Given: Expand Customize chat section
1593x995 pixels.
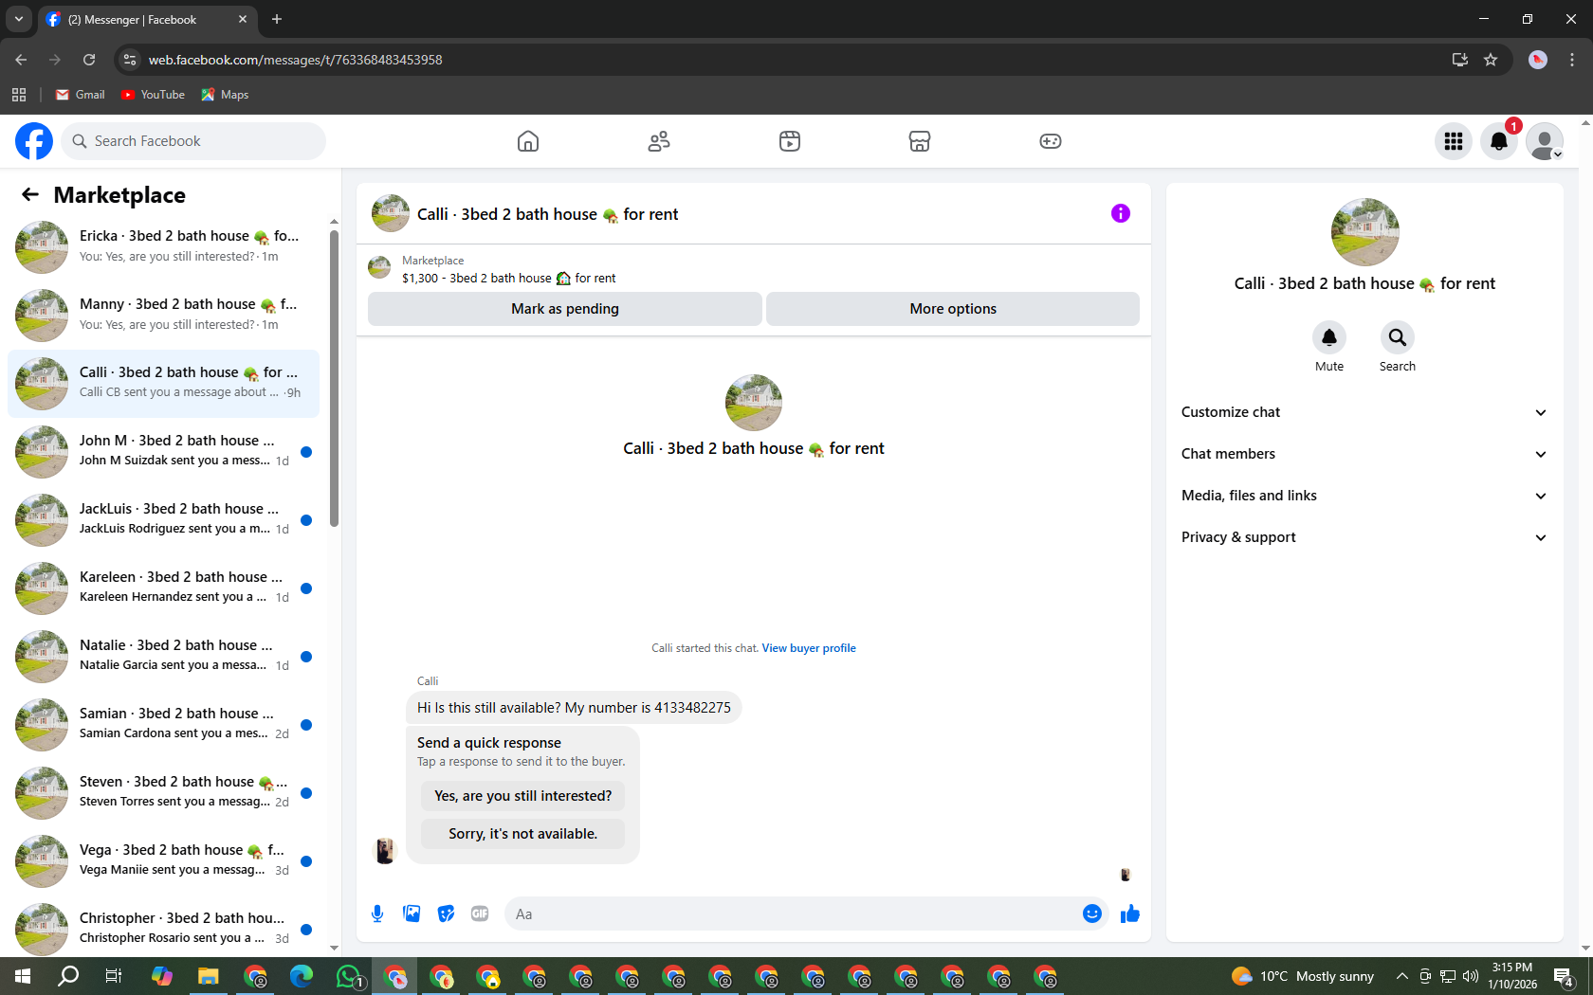Looking at the screenshot, I should 1364,412.
